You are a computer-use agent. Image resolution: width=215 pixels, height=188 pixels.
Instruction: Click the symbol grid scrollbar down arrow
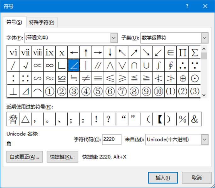coord(204,95)
